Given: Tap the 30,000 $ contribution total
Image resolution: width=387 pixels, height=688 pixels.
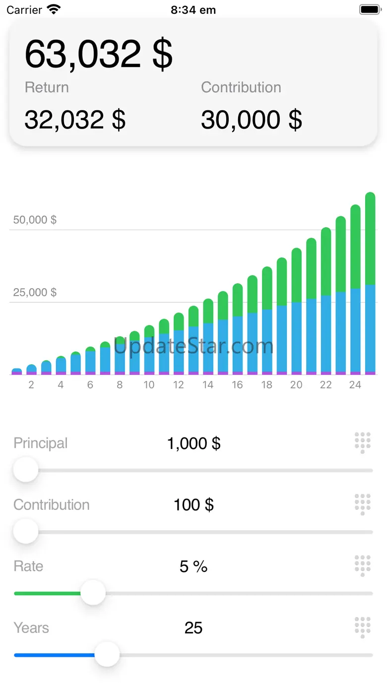Looking at the screenshot, I should click(x=252, y=120).
